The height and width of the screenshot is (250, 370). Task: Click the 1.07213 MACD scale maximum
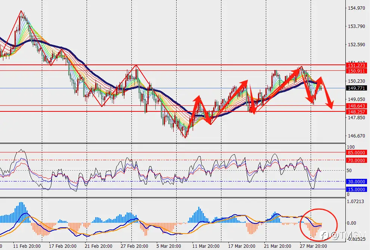(x=355, y=202)
